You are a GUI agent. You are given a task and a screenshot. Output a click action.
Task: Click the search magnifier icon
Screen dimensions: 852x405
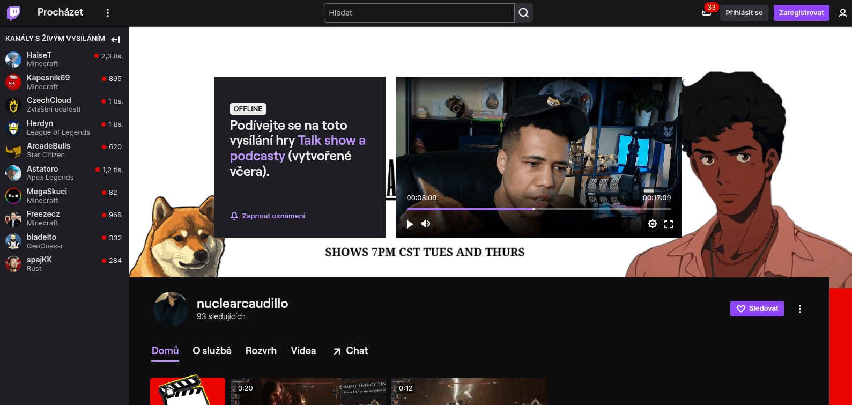click(x=524, y=13)
